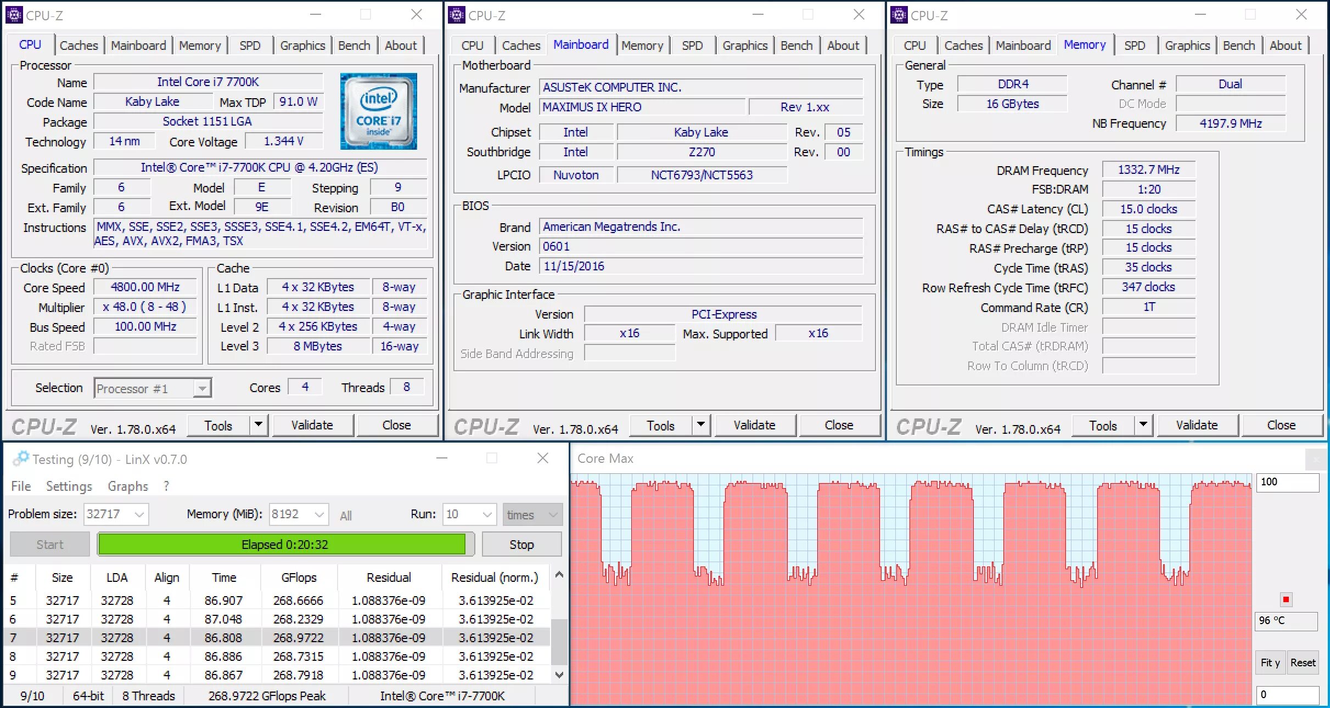Open Tools dropdown arrow in Memory window
The image size is (1330, 708).
tap(1143, 425)
